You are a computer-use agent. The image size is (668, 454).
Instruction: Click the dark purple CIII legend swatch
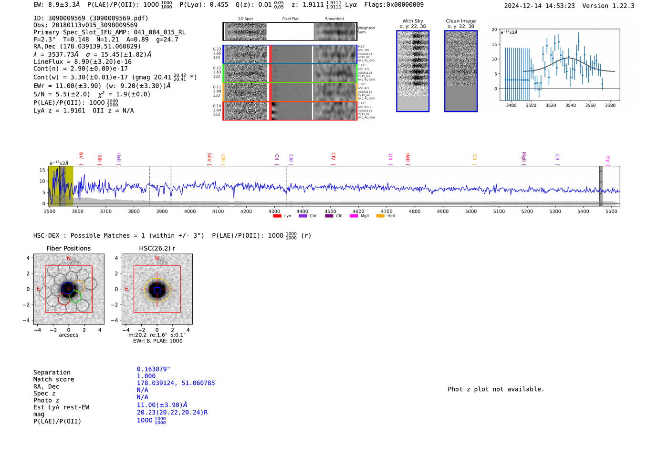click(329, 216)
